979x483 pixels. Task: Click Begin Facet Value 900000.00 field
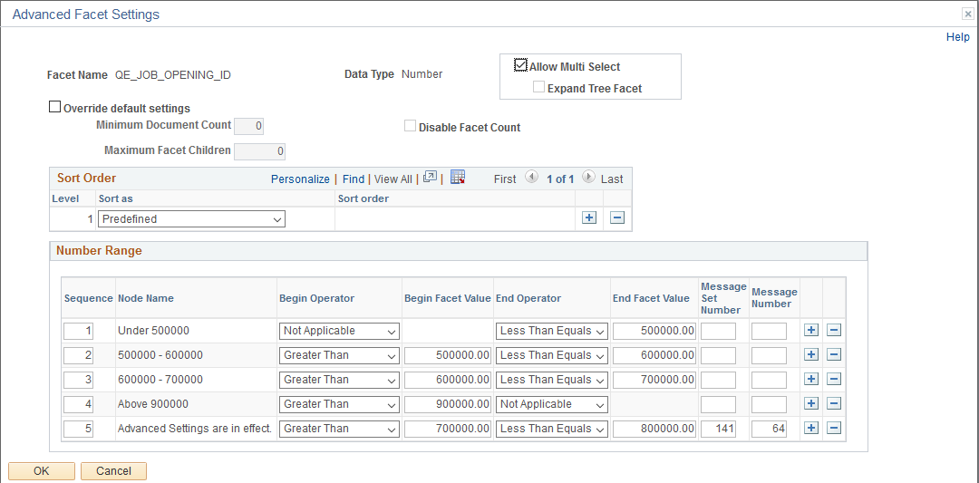448,404
